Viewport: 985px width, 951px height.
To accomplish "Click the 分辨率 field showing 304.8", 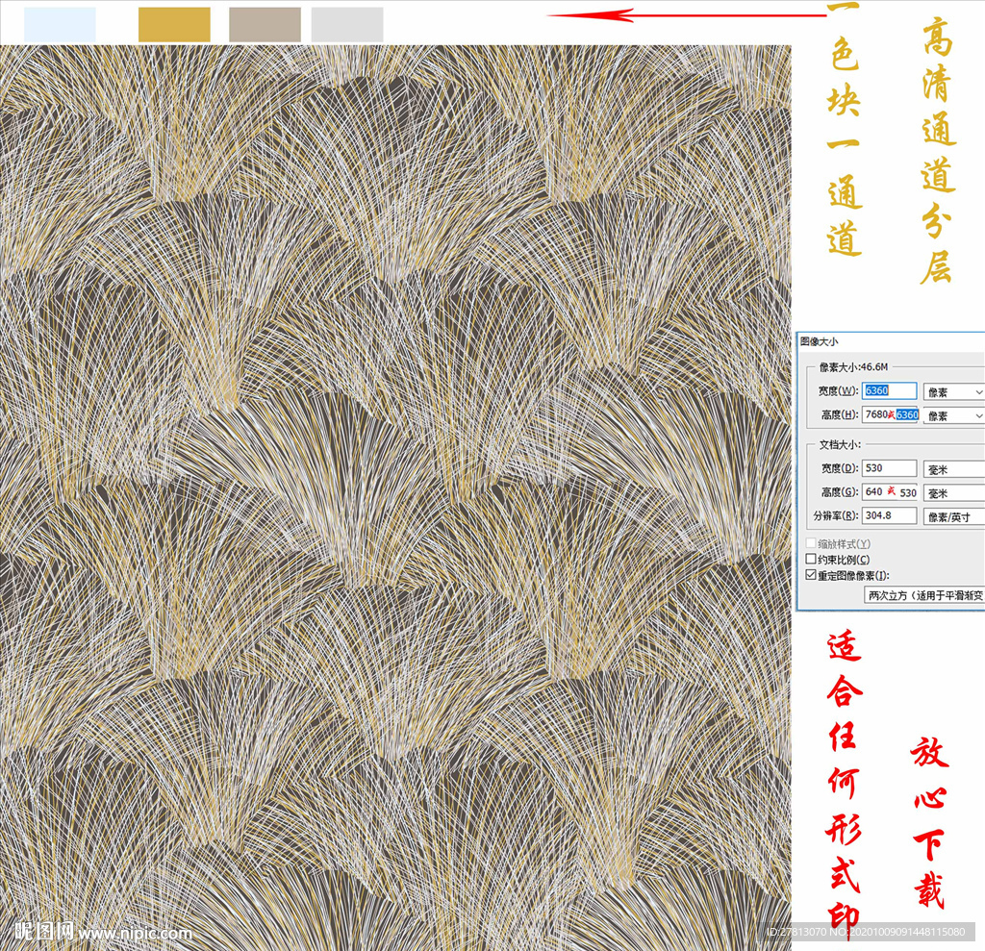I will (889, 516).
